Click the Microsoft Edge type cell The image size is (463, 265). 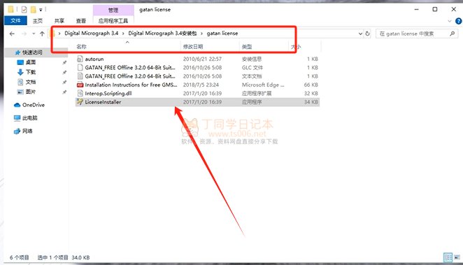tap(263, 85)
